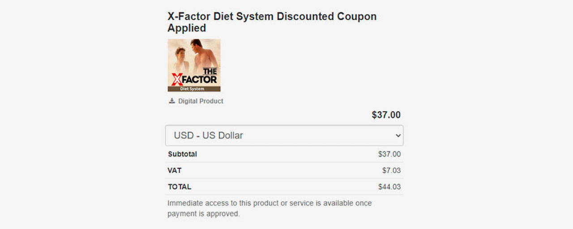Click the VAT label
The height and width of the screenshot is (229, 573).
pyautogui.click(x=175, y=170)
